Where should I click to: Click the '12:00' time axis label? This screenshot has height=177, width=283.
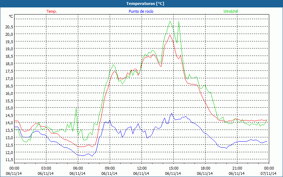pos(142,169)
